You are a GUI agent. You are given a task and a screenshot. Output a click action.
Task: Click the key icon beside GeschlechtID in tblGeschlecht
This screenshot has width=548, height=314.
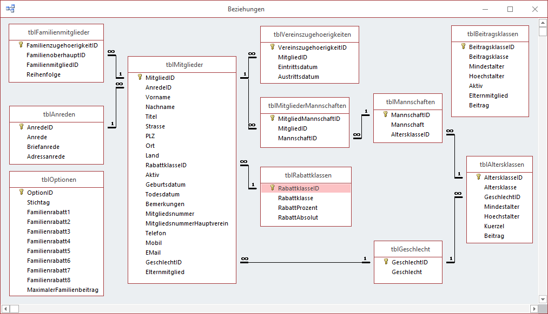coord(386,262)
